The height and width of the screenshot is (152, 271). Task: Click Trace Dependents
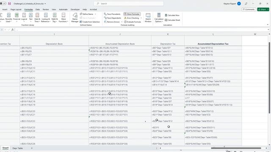pyautogui.click(x=113, y=18)
